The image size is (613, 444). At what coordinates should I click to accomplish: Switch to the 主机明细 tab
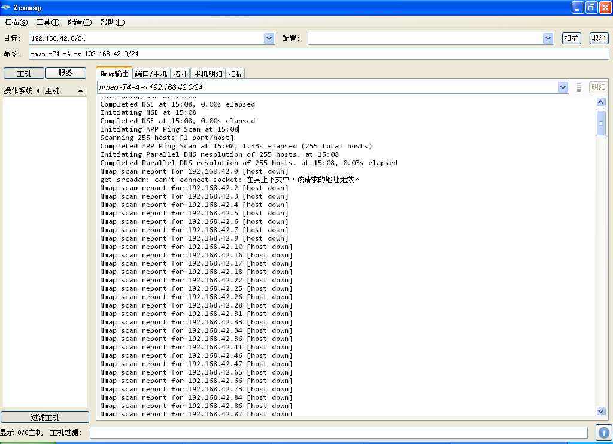[x=208, y=74]
